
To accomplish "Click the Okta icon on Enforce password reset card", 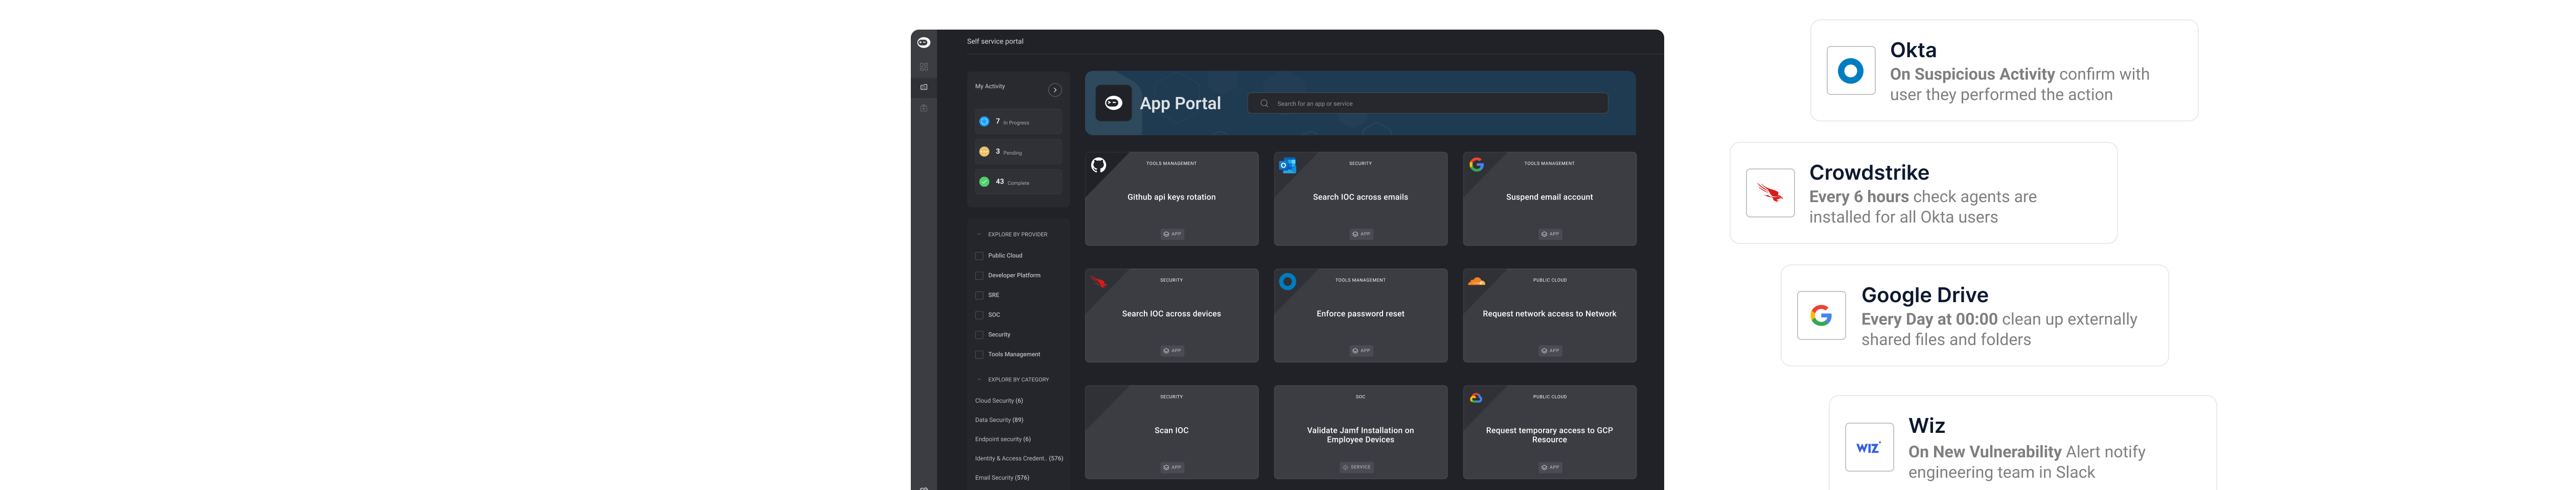I will [x=1287, y=281].
